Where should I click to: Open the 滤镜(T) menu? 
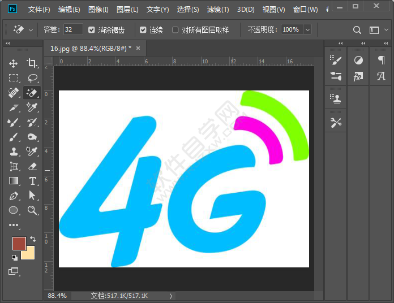[218, 10]
